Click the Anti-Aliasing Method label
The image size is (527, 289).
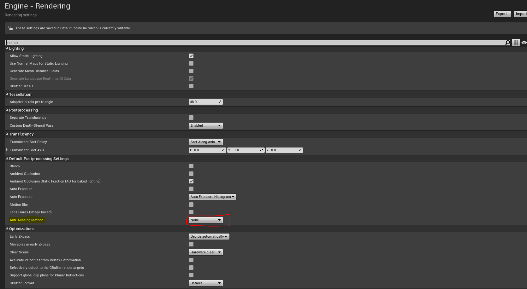(27, 220)
